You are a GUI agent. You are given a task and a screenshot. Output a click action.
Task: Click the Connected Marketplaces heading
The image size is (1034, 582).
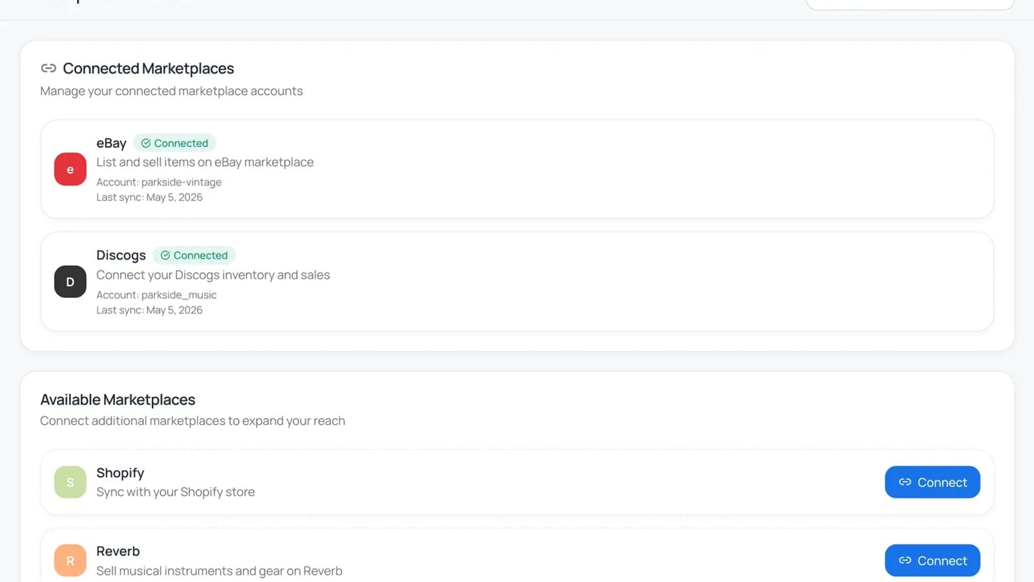coord(149,69)
